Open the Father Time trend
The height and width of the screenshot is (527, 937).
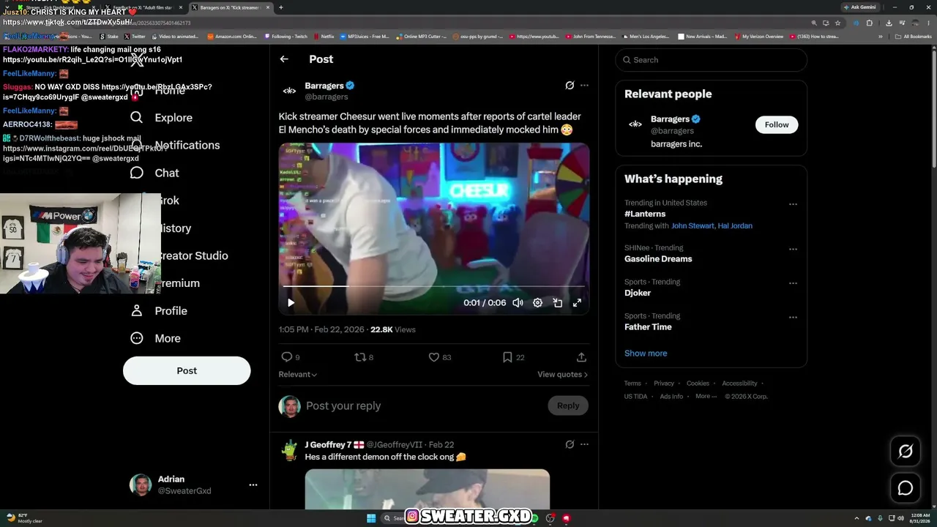(x=648, y=327)
